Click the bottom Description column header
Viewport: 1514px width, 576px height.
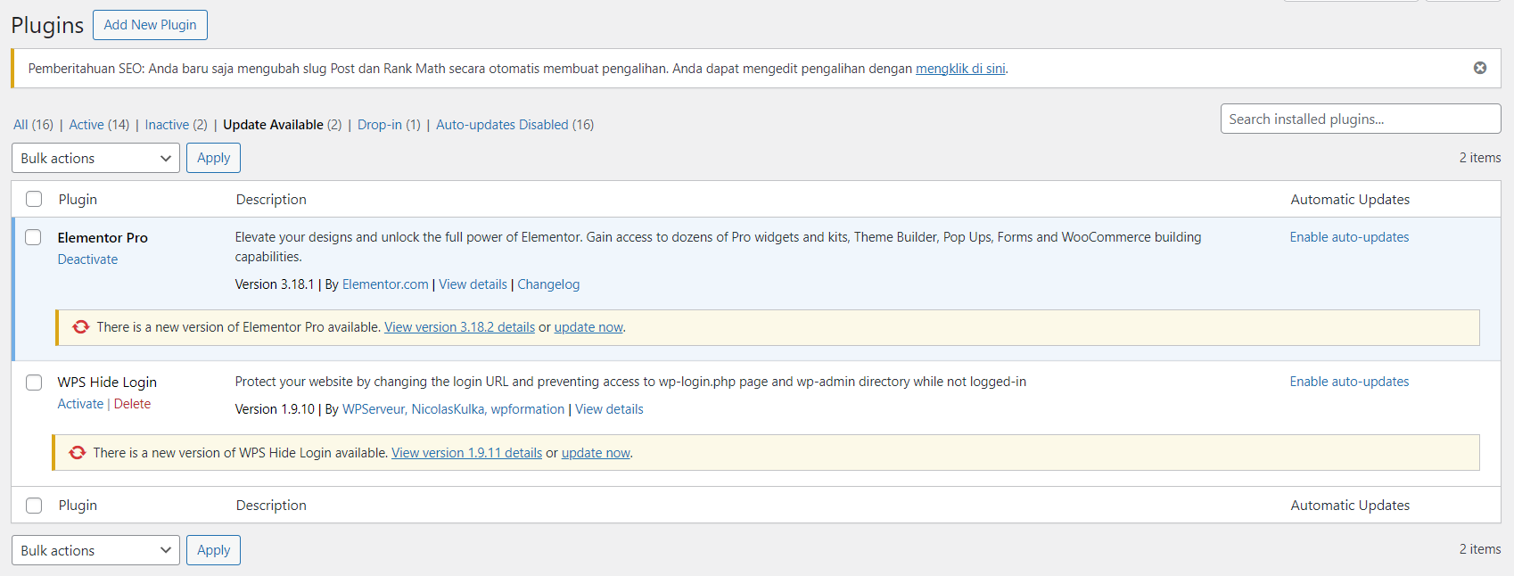[271, 506]
